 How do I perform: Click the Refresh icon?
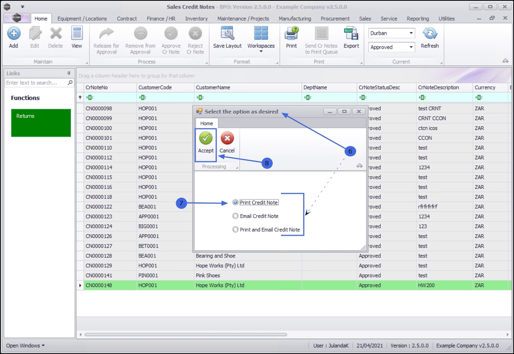[x=430, y=34]
